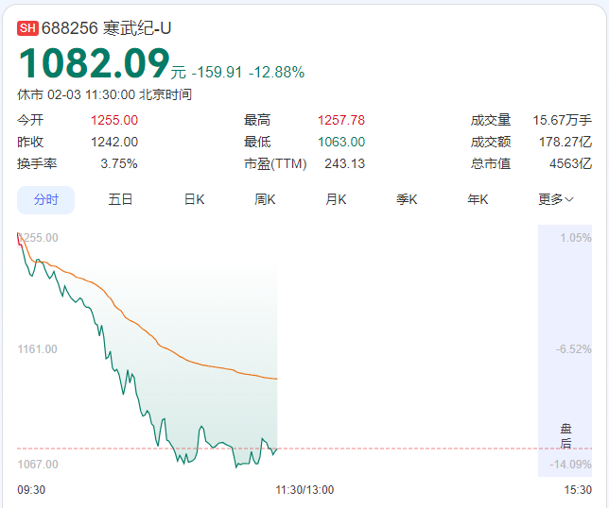Click the 11:30/13:00 midday time marker
Viewport: 609px width, 508px height.
304,489
